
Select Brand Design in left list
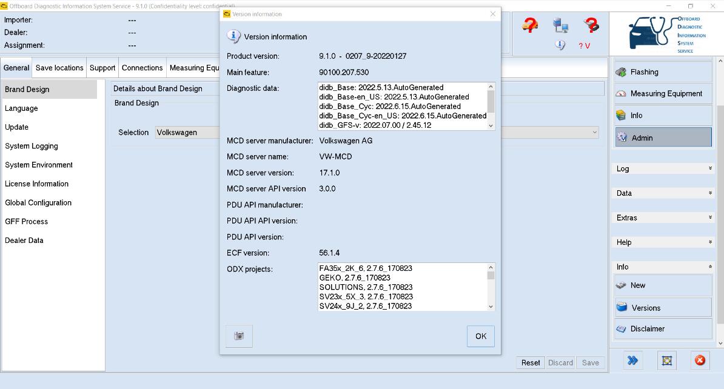pos(49,89)
